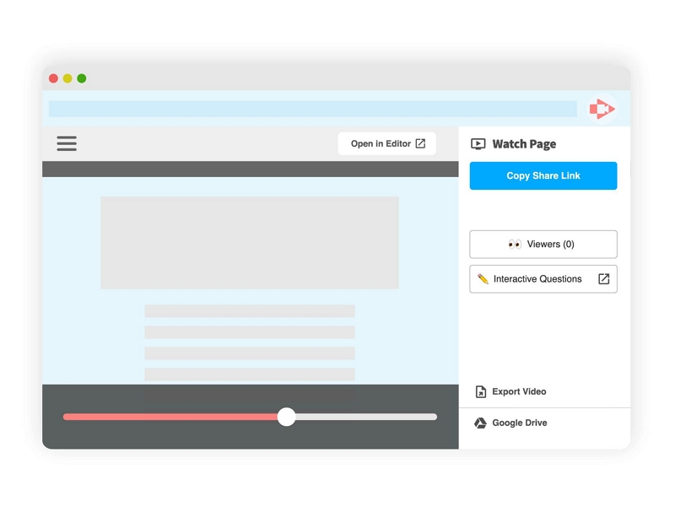Screen dimensions: 675x517
Task: Click the browser address bar
Action: tap(312, 109)
